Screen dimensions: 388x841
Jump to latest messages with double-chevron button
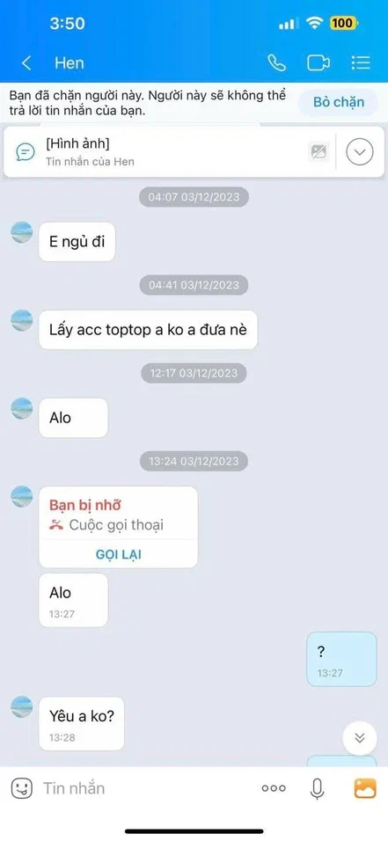[x=360, y=738]
